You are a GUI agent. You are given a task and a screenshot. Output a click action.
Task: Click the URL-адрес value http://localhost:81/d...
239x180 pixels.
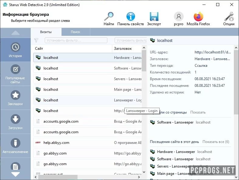pos(213,52)
